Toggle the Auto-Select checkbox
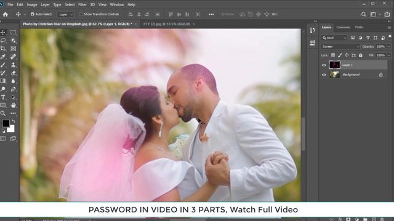394x221 pixels. [x=33, y=14]
